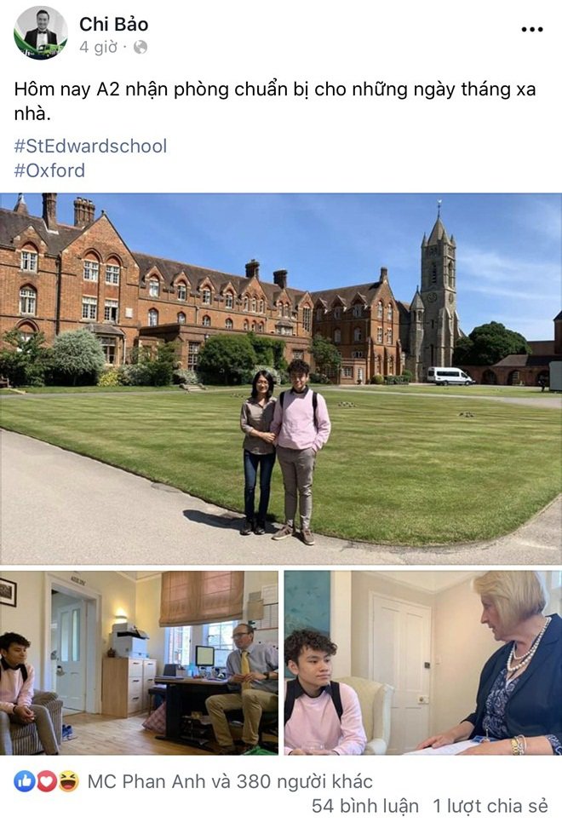View the "54 bình luận" comments
Viewport: 562px width, 823px height.
[x=364, y=805]
